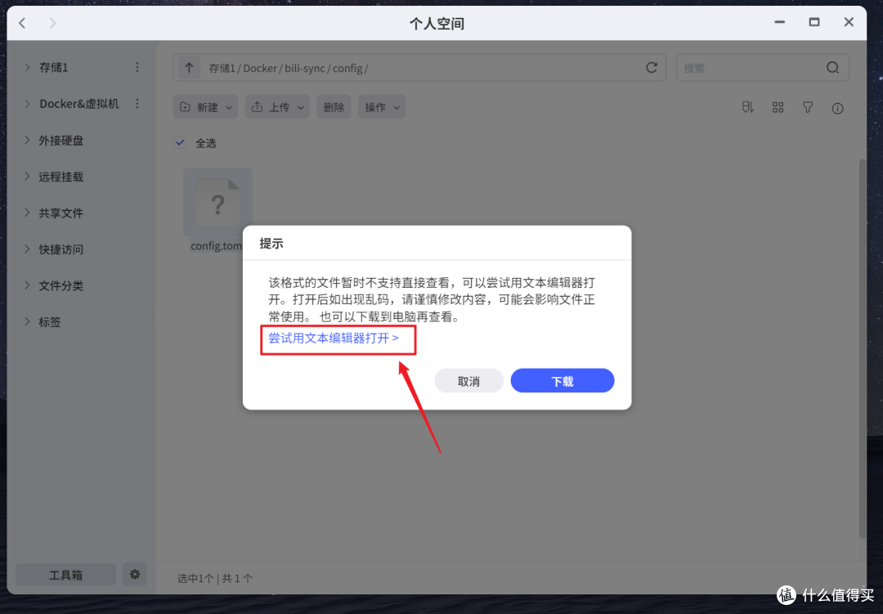Expand the 远程挂载 node
Image resolution: width=883 pixels, height=614 pixels.
click(27, 177)
